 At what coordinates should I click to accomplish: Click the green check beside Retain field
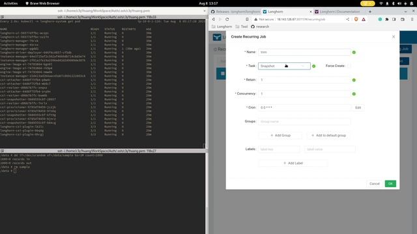(354, 80)
